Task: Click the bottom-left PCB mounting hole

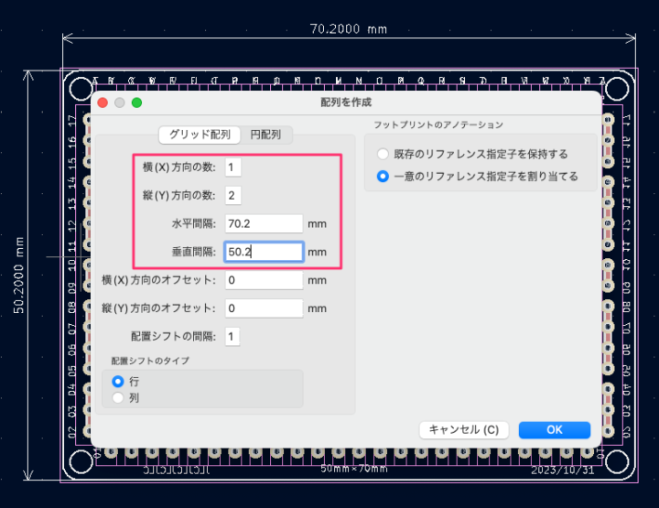Action: pyautogui.click(x=81, y=460)
